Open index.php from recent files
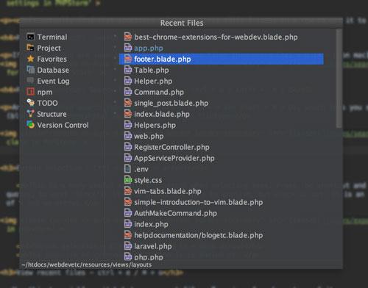The width and height of the screenshot is (368, 288). point(151,224)
